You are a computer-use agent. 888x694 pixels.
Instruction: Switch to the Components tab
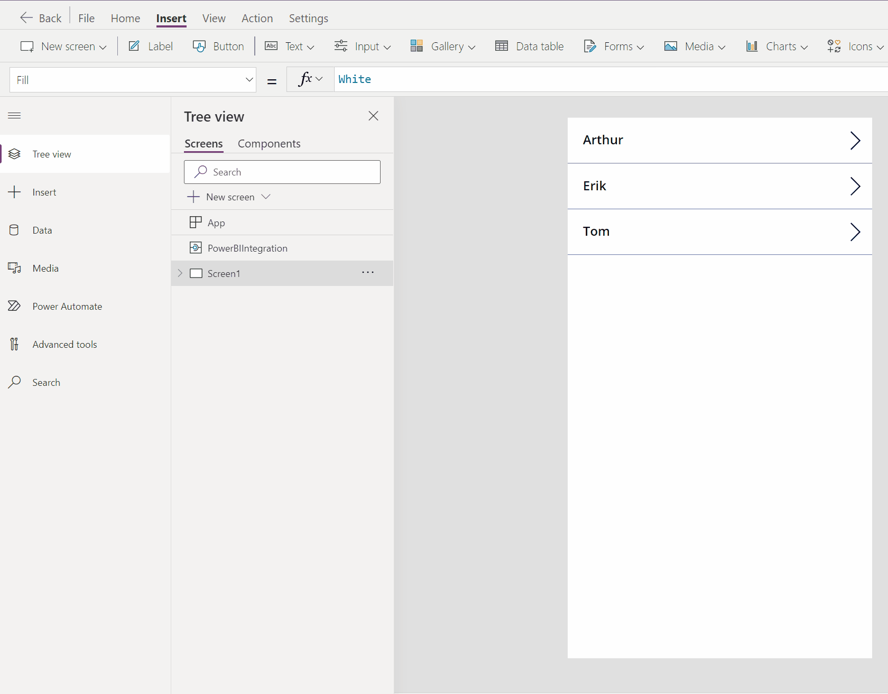pos(269,144)
